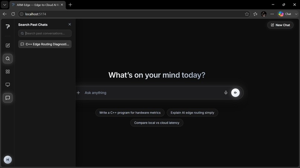The image size is (300, 168).
Task: Select the sidebar chat bubble icon
Action: coord(8,98)
